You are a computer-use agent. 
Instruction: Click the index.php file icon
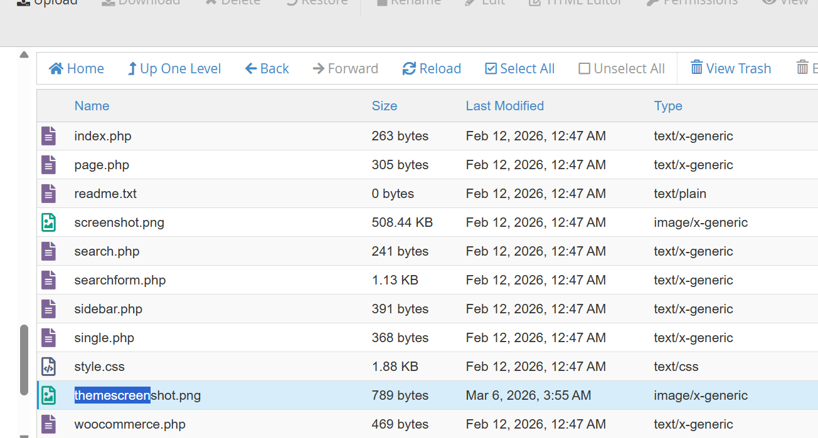49,136
